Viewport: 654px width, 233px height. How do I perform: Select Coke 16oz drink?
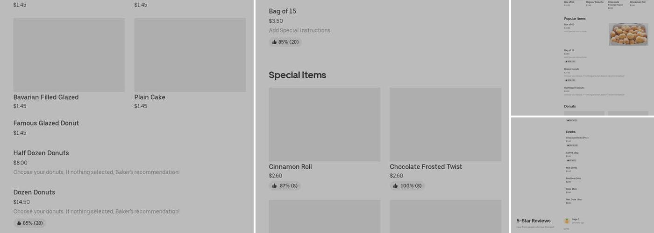(571, 189)
